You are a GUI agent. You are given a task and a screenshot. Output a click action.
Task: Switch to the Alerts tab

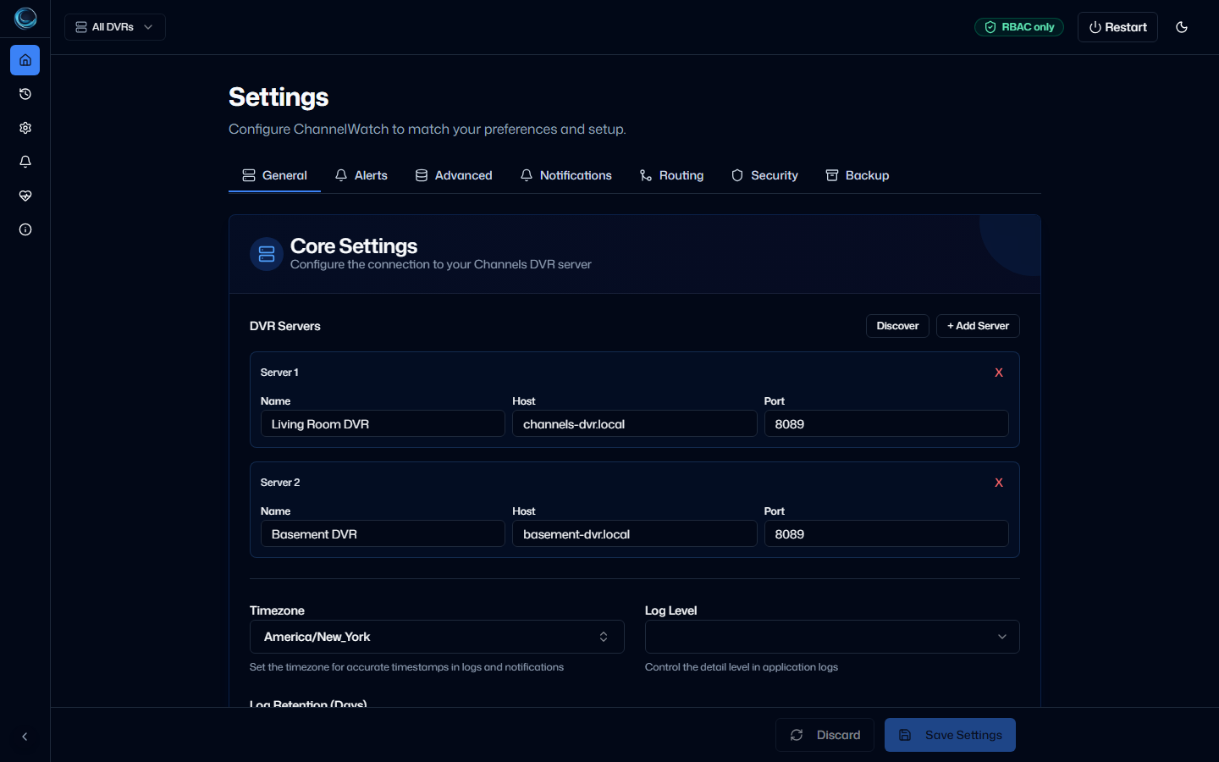click(361, 175)
